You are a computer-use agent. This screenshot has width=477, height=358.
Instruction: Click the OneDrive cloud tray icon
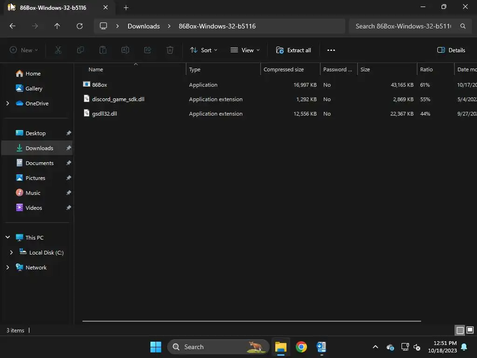(x=390, y=347)
